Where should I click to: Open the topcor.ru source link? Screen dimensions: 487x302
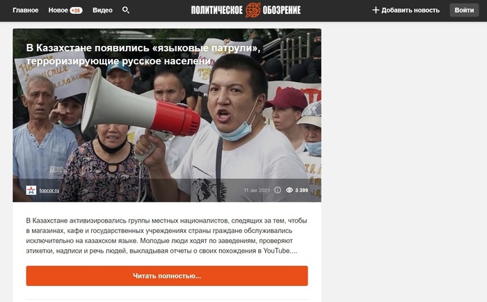(x=49, y=190)
